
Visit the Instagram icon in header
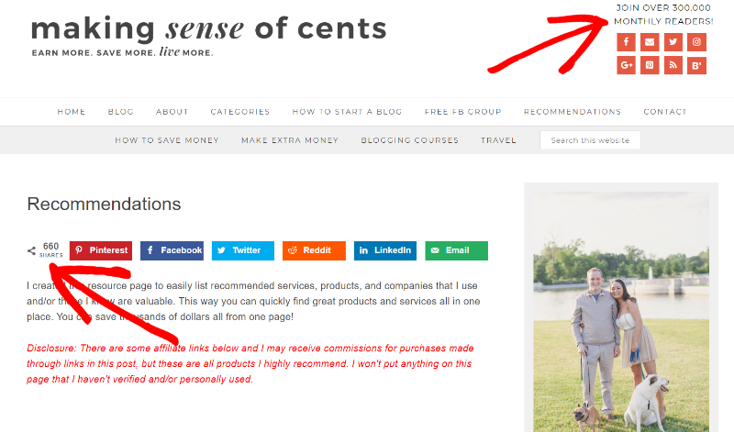(x=696, y=42)
